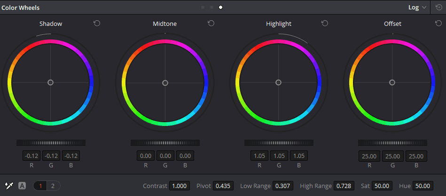The height and width of the screenshot is (196, 446).
Task: Click the Highlight master wheel slider
Action: tap(279, 143)
